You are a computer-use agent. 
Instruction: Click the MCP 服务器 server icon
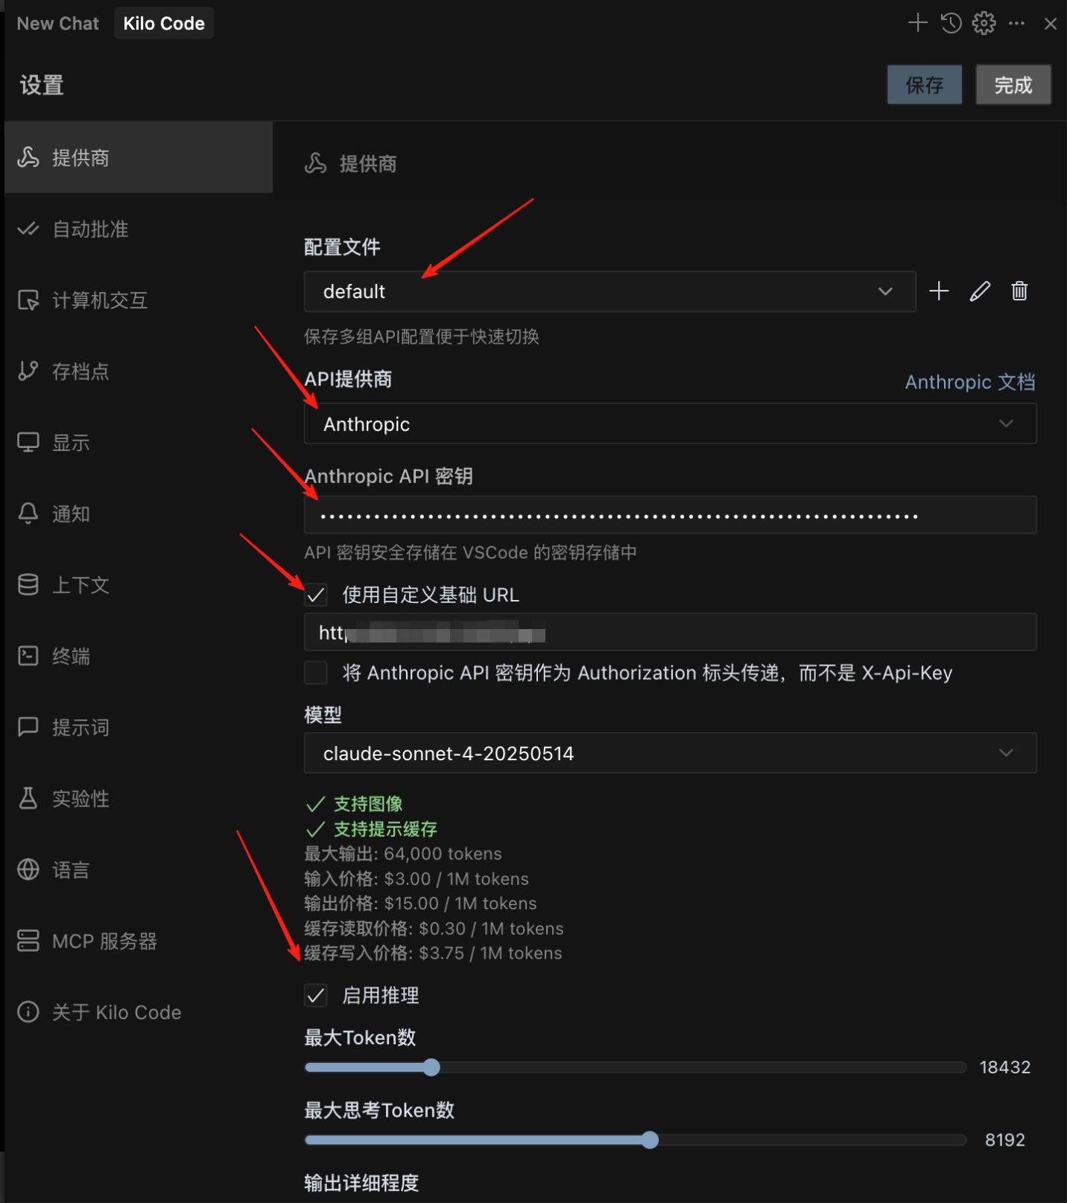[x=28, y=941]
